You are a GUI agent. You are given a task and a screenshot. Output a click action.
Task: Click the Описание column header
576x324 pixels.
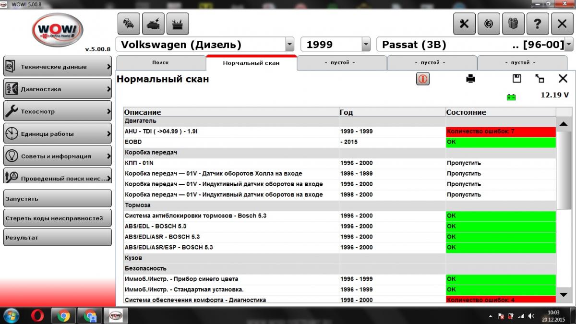point(231,112)
